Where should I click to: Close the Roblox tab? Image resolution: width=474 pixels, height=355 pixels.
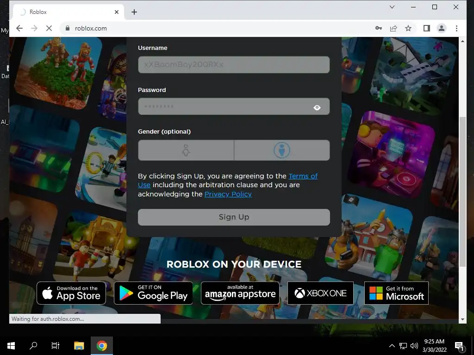(x=117, y=12)
